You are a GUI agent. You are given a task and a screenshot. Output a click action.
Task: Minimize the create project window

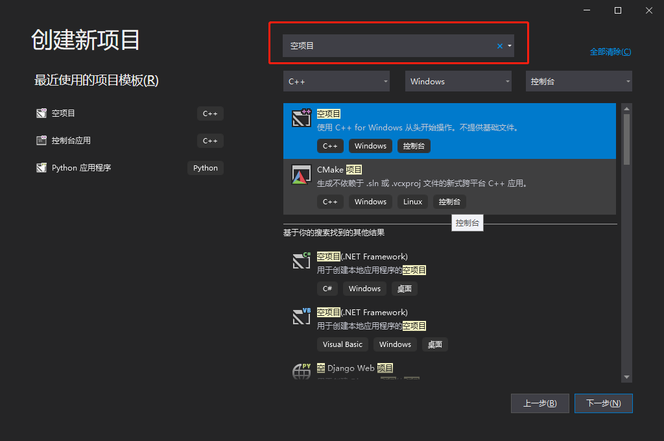click(586, 10)
